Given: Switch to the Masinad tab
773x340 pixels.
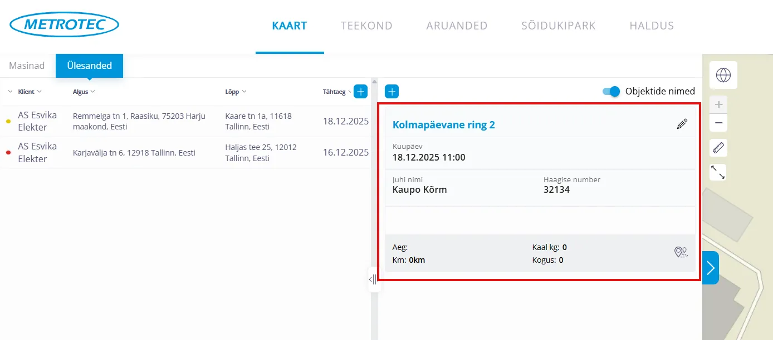Looking at the screenshot, I should point(27,66).
